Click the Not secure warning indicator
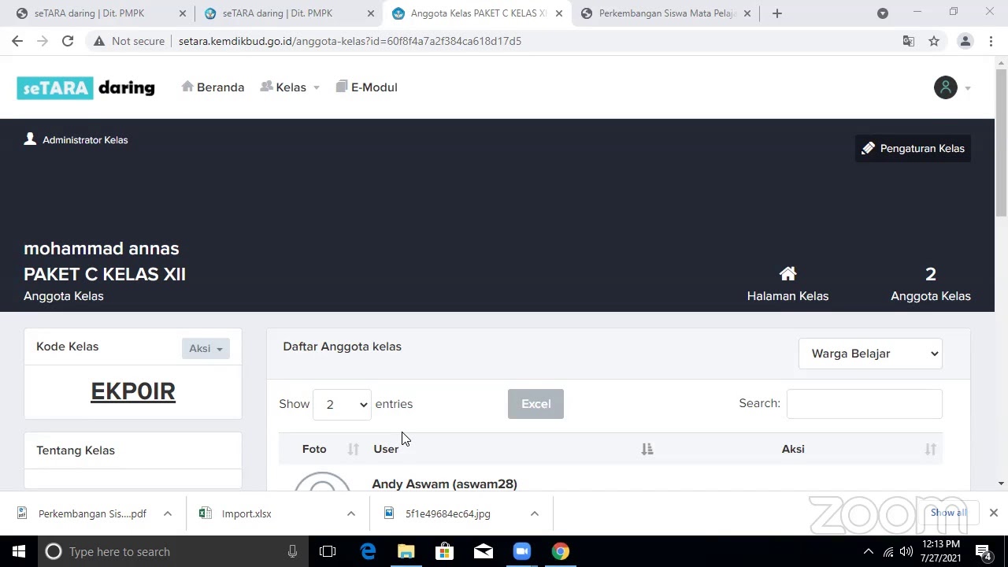 click(x=129, y=41)
